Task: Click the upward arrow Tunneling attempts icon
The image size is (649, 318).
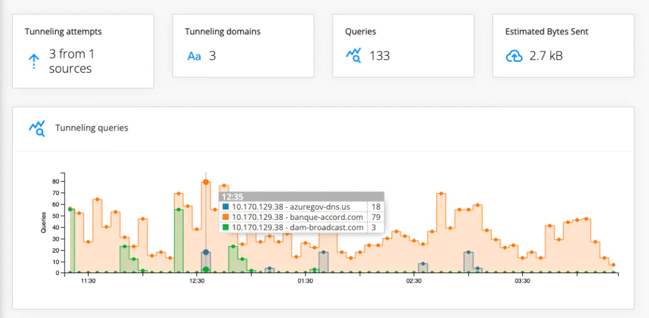Action: pyautogui.click(x=34, y=61)
